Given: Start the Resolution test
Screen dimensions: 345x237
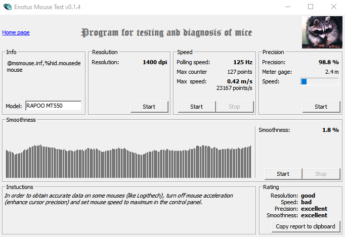Looking at the screenshot, I should [149, 107].
